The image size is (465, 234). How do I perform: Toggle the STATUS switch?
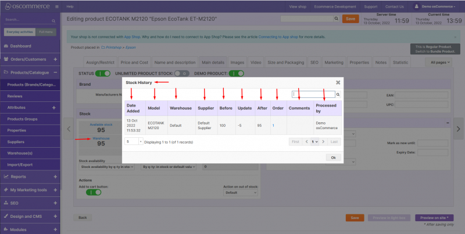pyautogui.click(x=102, y=74)
